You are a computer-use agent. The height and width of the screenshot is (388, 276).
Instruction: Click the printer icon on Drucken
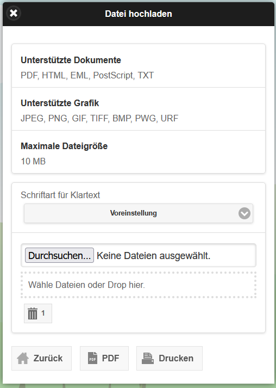pyautogui.click(x=148, y=358)
